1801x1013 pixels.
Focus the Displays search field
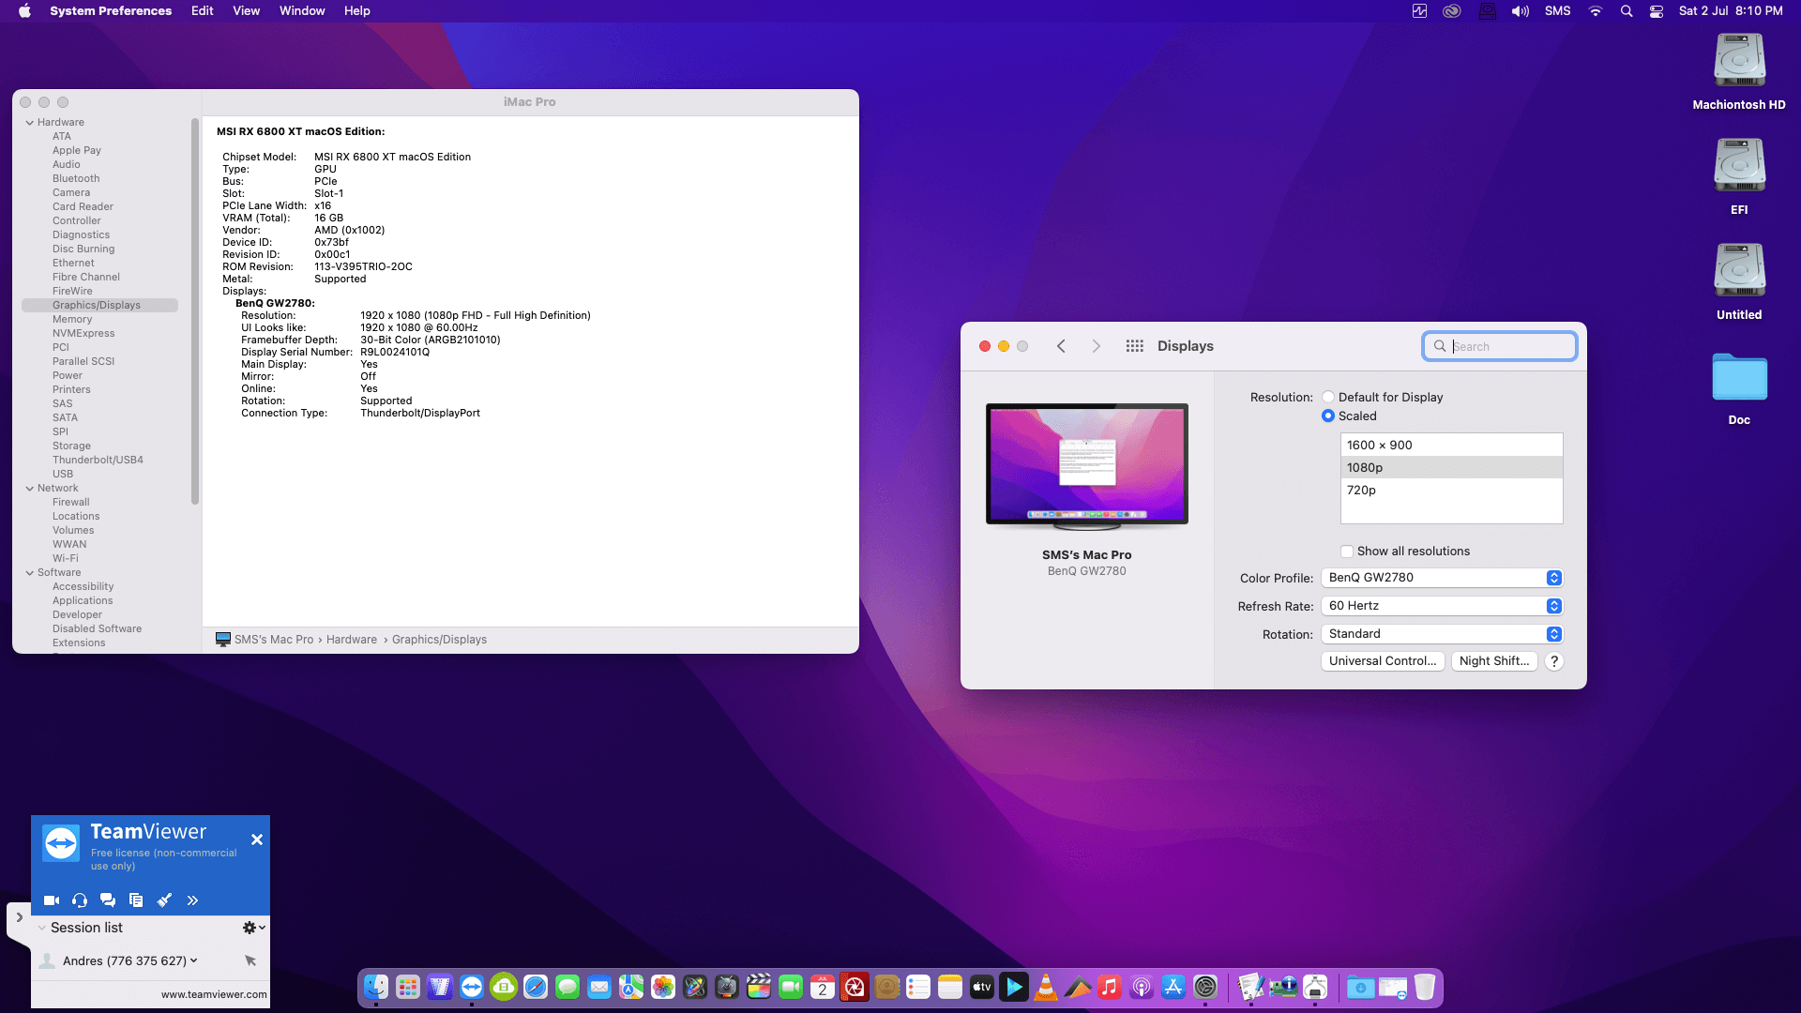click(x=1499, y=346)
